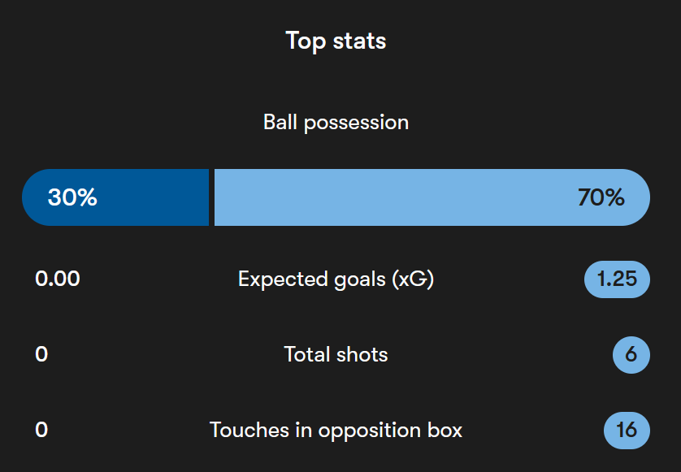Click the divider gap between possession segments

coord(211,197)
